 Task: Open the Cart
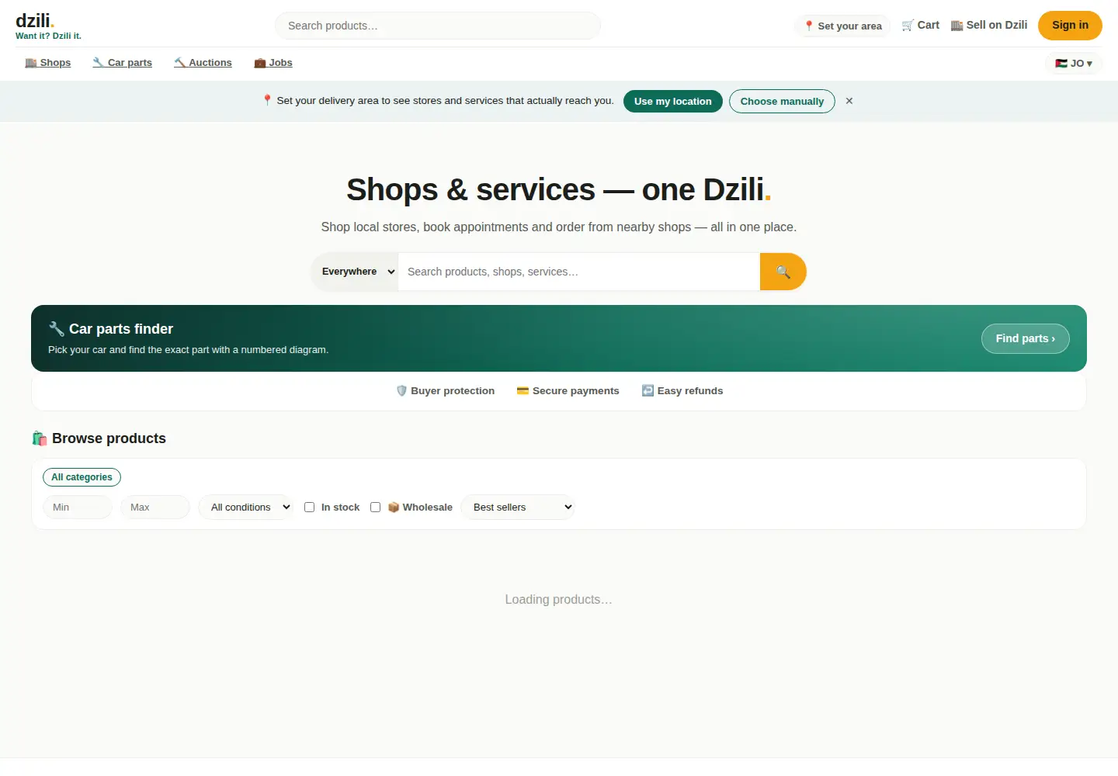point(921,26)
